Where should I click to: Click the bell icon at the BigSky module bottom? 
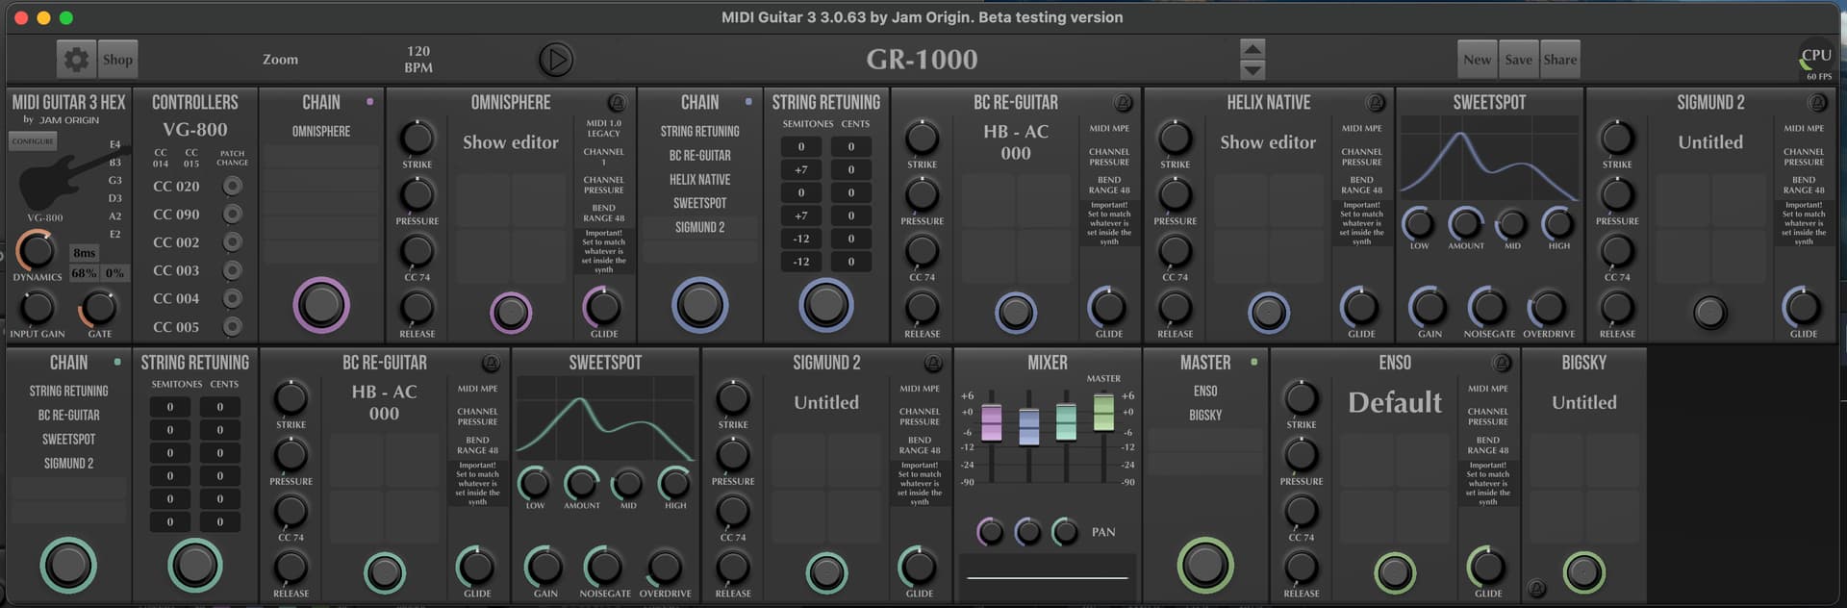pyautogui.click(x=1536, y=588)
